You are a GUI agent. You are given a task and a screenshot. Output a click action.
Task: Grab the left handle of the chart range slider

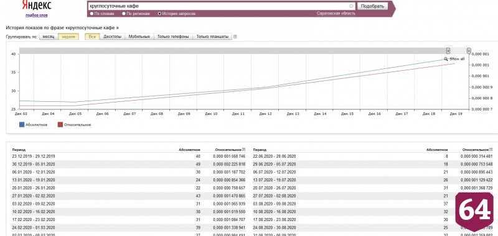pos(448,51)
